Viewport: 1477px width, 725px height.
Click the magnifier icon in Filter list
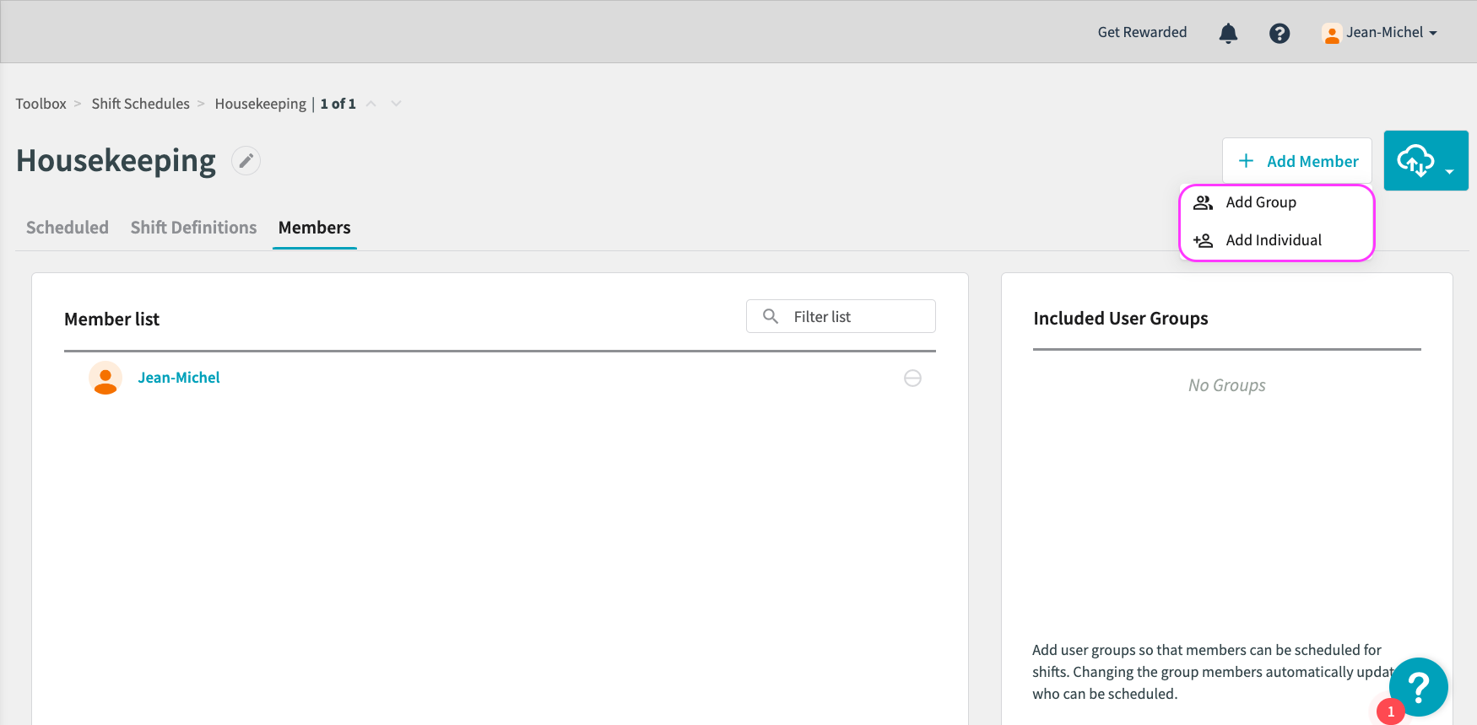(771, 316)
